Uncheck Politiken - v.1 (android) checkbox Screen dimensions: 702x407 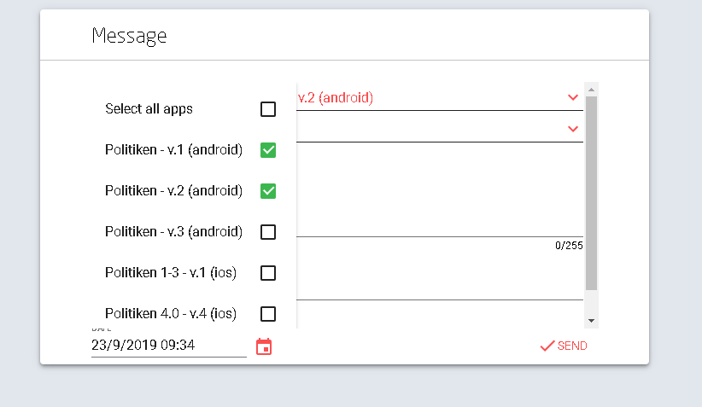[x=268, y=150]
